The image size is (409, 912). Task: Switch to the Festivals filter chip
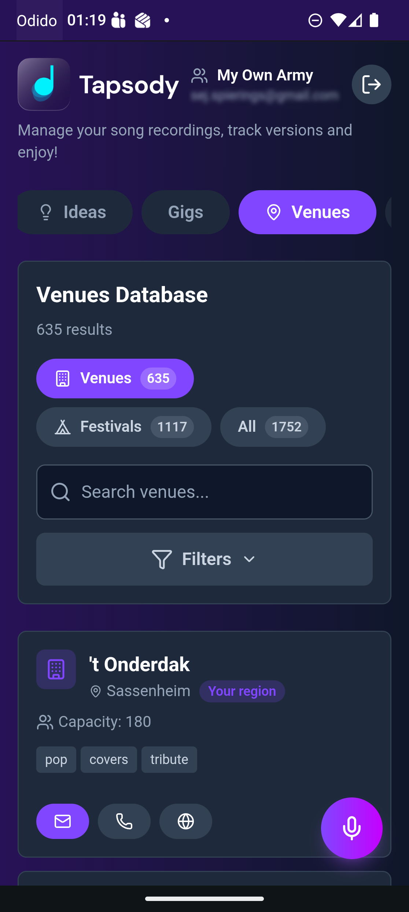pyautogui.click(x=124, y=427)
